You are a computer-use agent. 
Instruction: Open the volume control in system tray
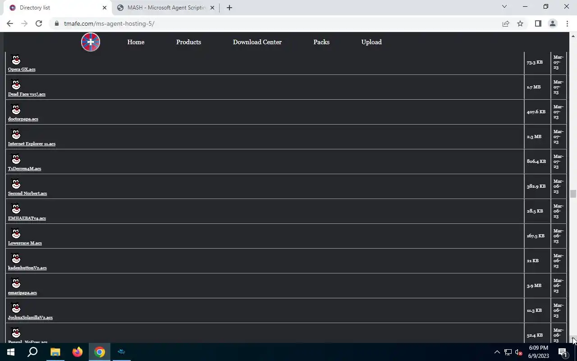[518, 352]
